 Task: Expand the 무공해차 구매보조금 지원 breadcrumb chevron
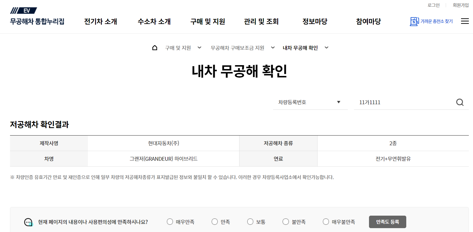click(x=273, y=48)
